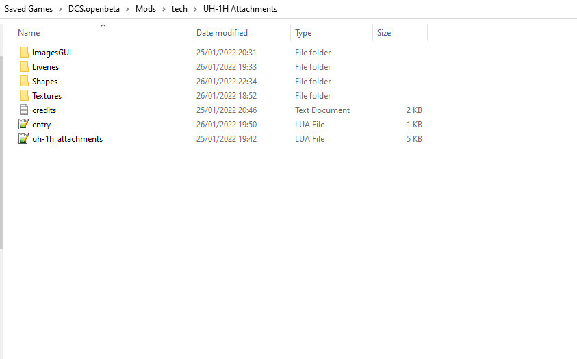Select the entry LUA file icon
577x359 pixels.
[x=24, y=125]
